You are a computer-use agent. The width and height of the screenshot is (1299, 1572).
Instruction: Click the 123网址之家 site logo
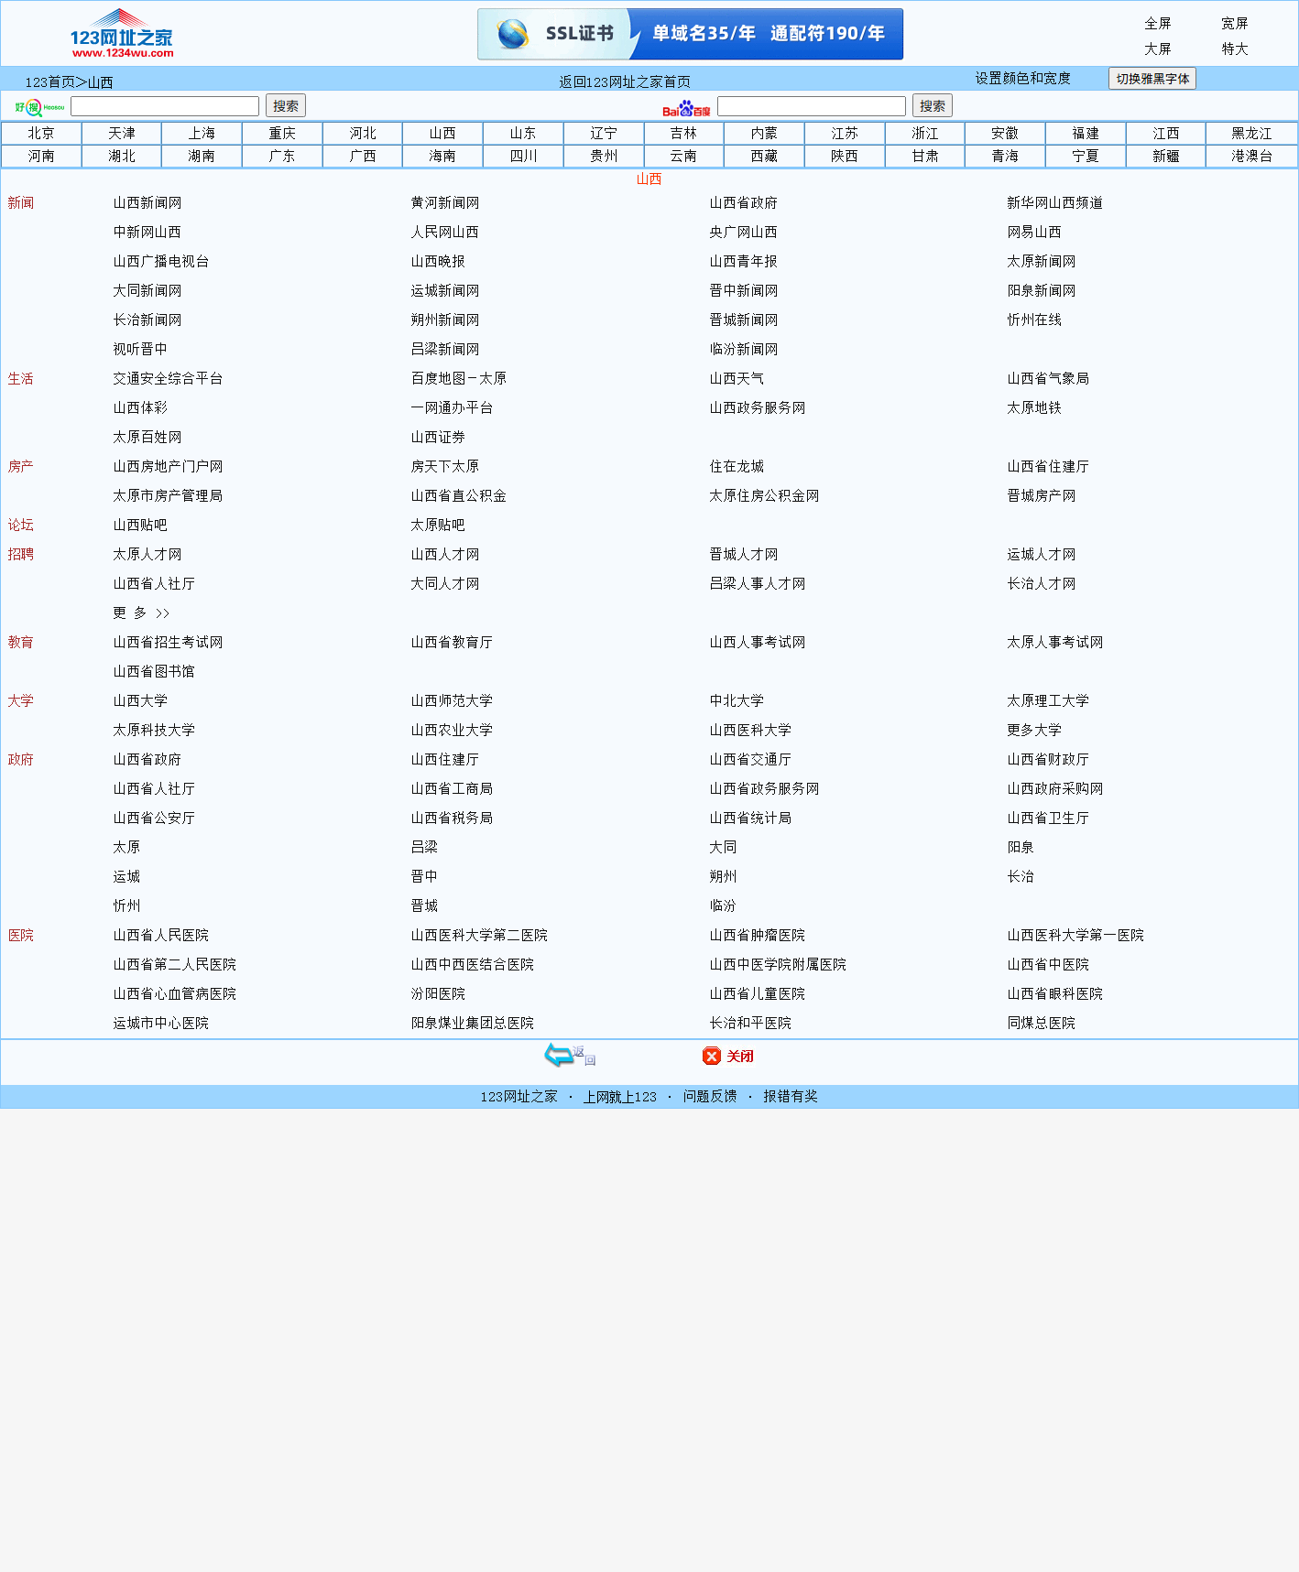[122, 34]
